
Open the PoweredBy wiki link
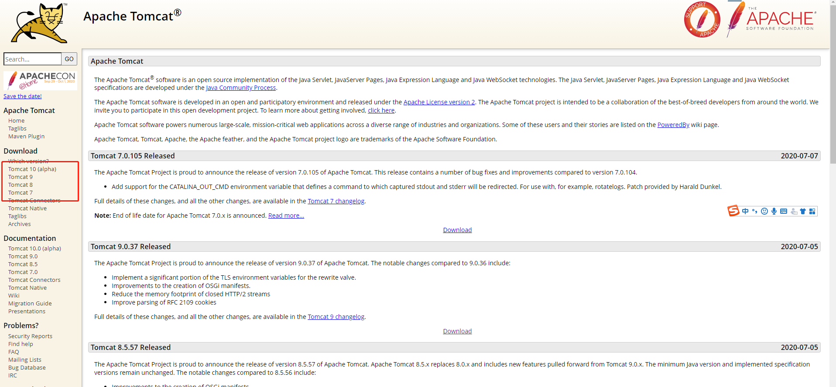pos(673,125)
